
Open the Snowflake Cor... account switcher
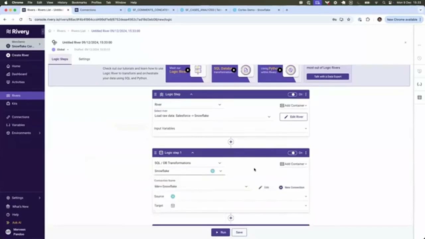22,44
